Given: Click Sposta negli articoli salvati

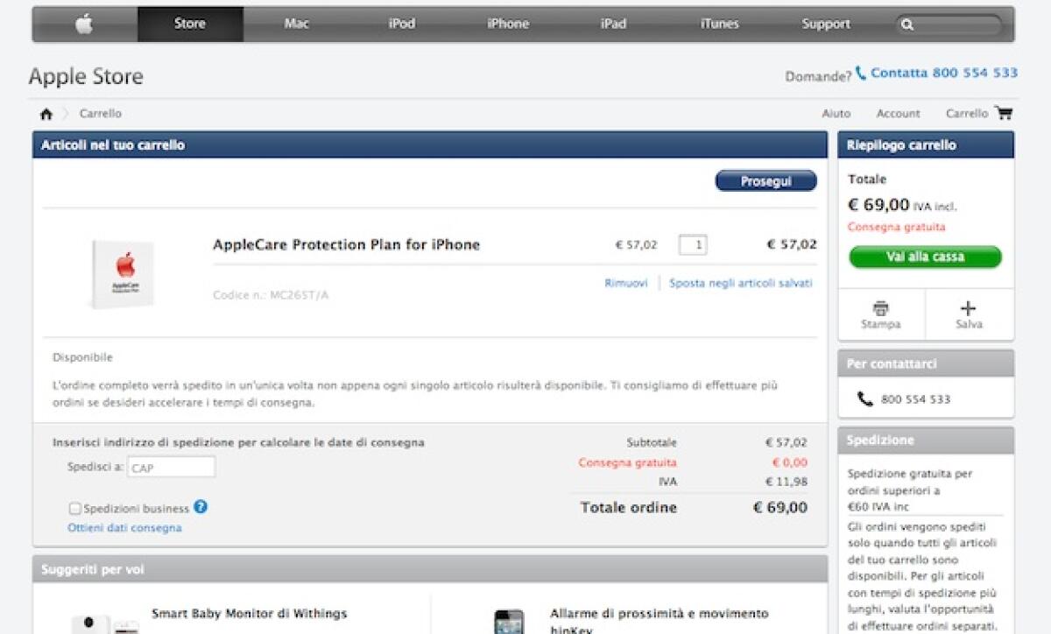Looking at the screenshot, I should tap(741, 283).
